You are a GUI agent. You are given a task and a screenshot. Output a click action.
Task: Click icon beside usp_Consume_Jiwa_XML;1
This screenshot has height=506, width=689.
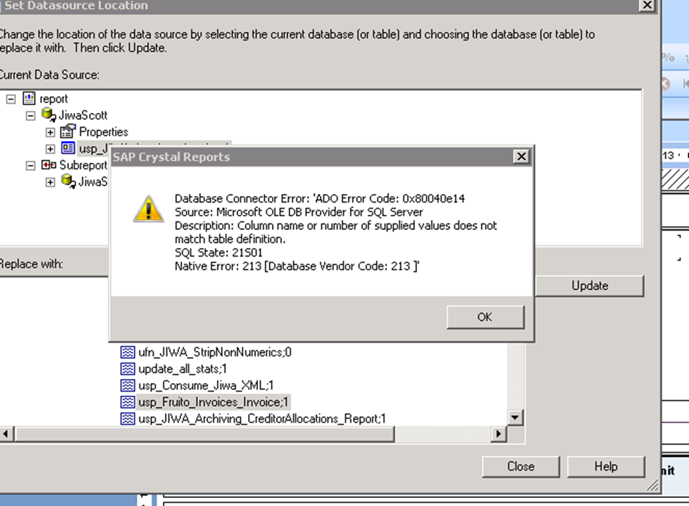point(127,386)
